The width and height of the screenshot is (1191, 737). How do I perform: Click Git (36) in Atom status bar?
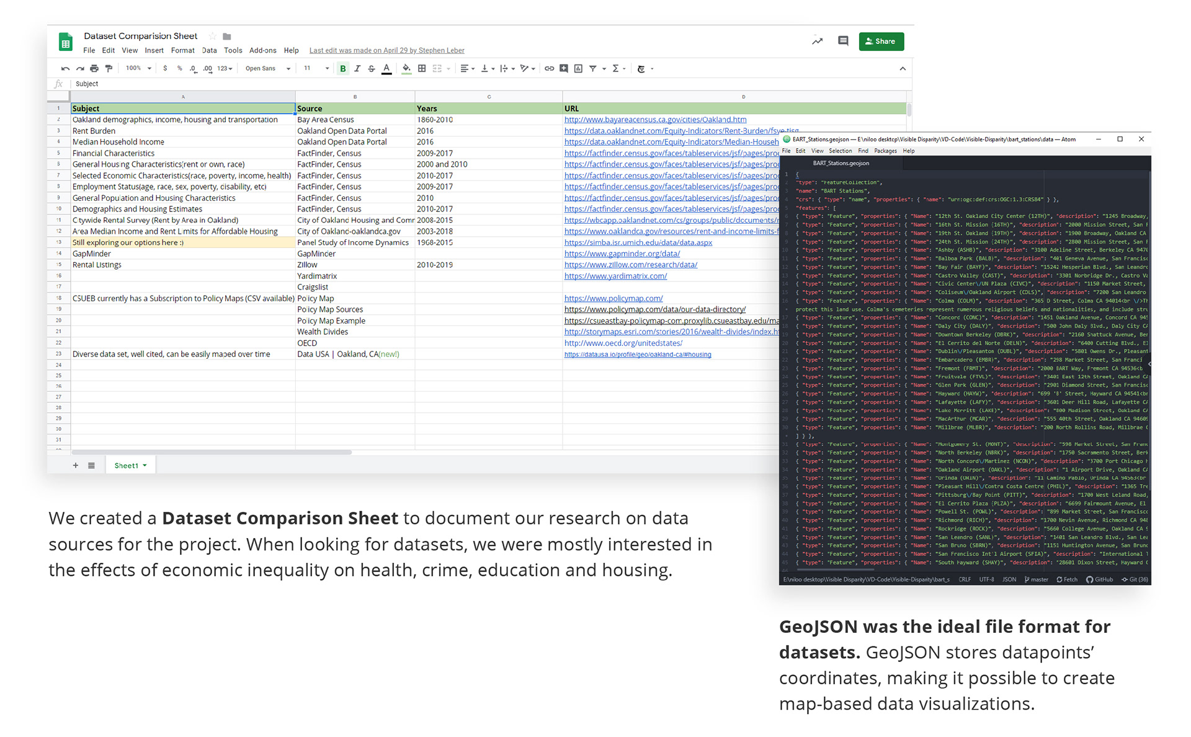pos(1135,580)
